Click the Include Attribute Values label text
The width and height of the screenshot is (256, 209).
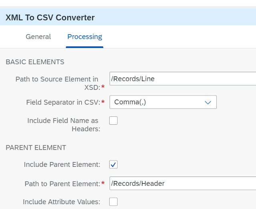(x=62, y=202)
